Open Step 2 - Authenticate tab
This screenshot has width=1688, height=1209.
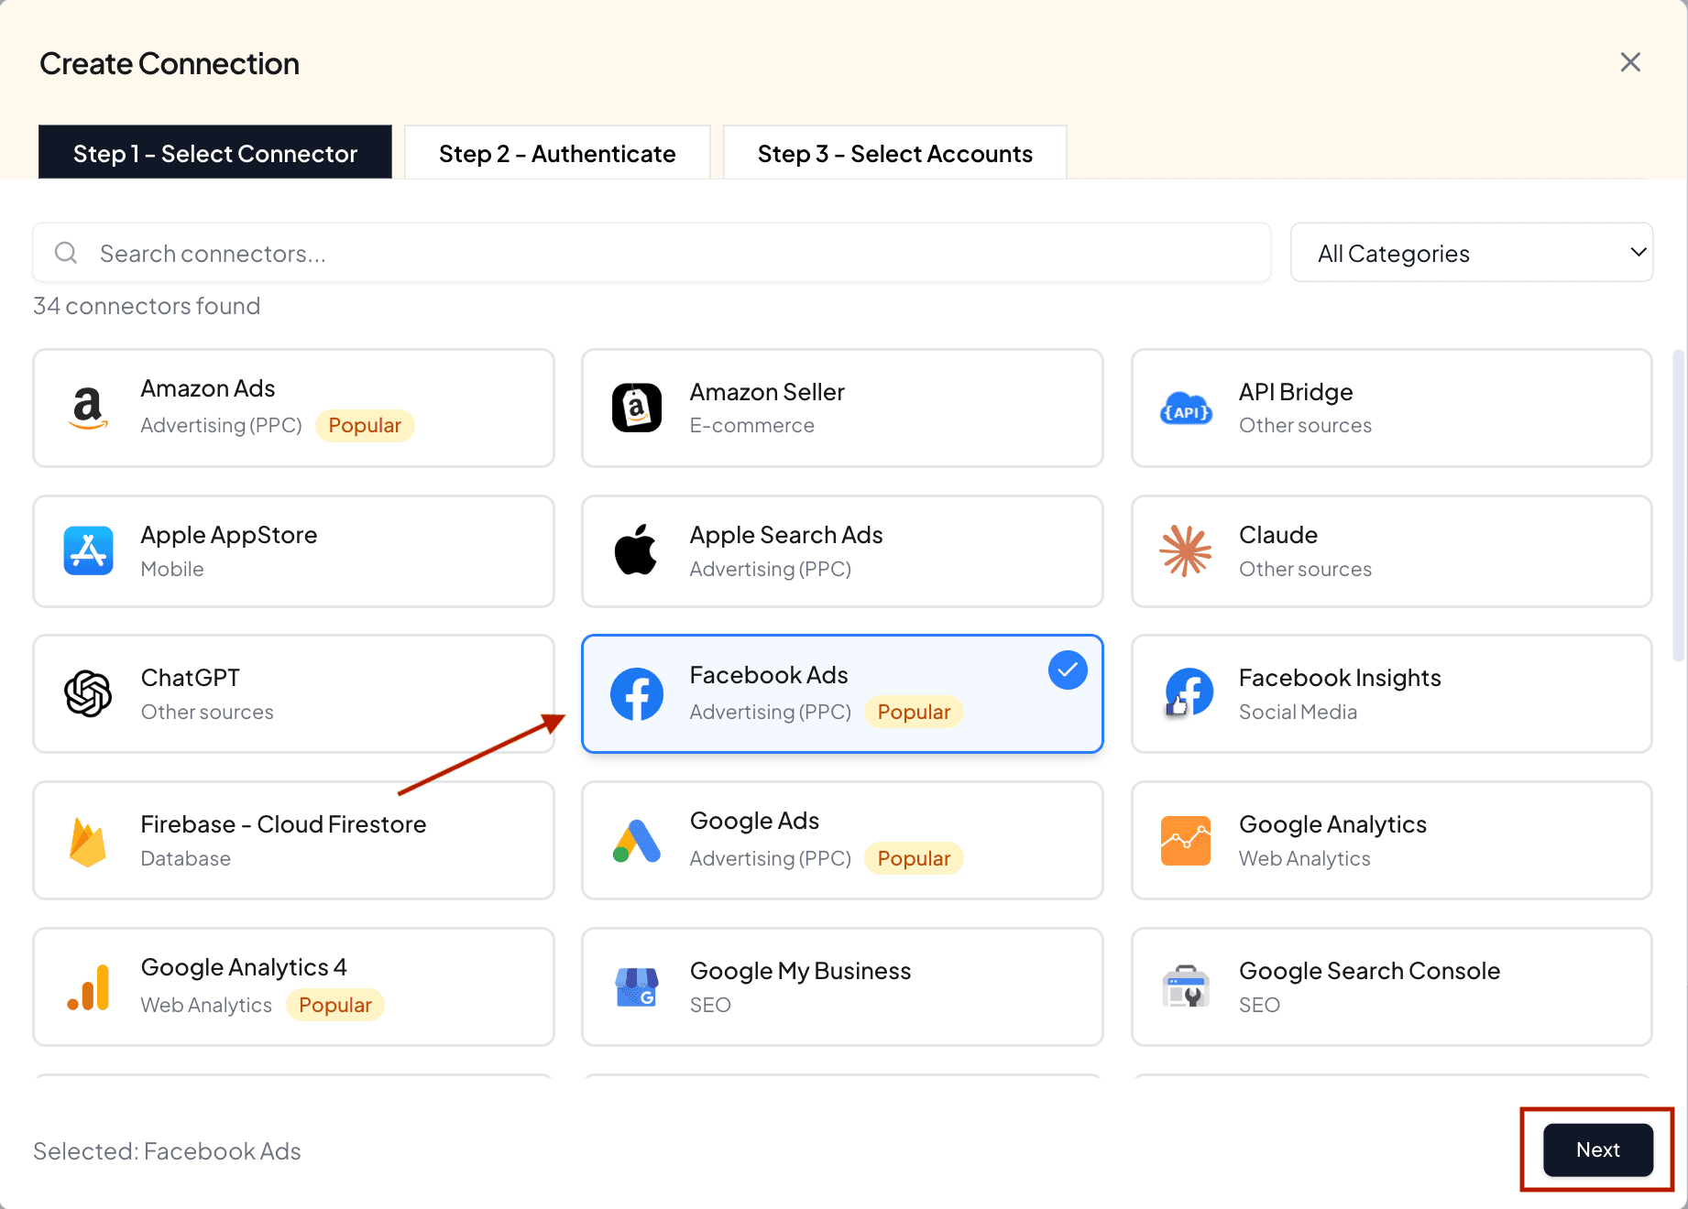(557, 153)
